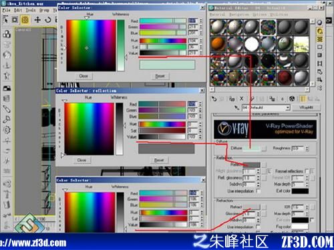Click Reset in top Color Selector

[160, 76]
